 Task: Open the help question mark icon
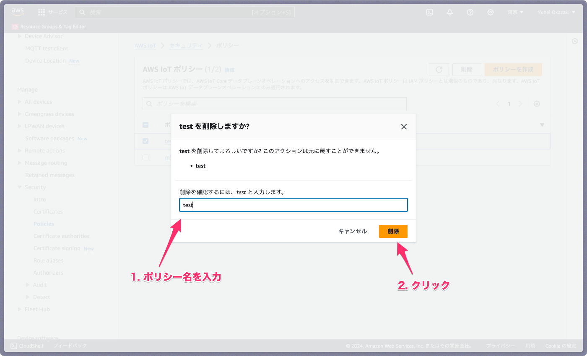[x=470, y=12]
